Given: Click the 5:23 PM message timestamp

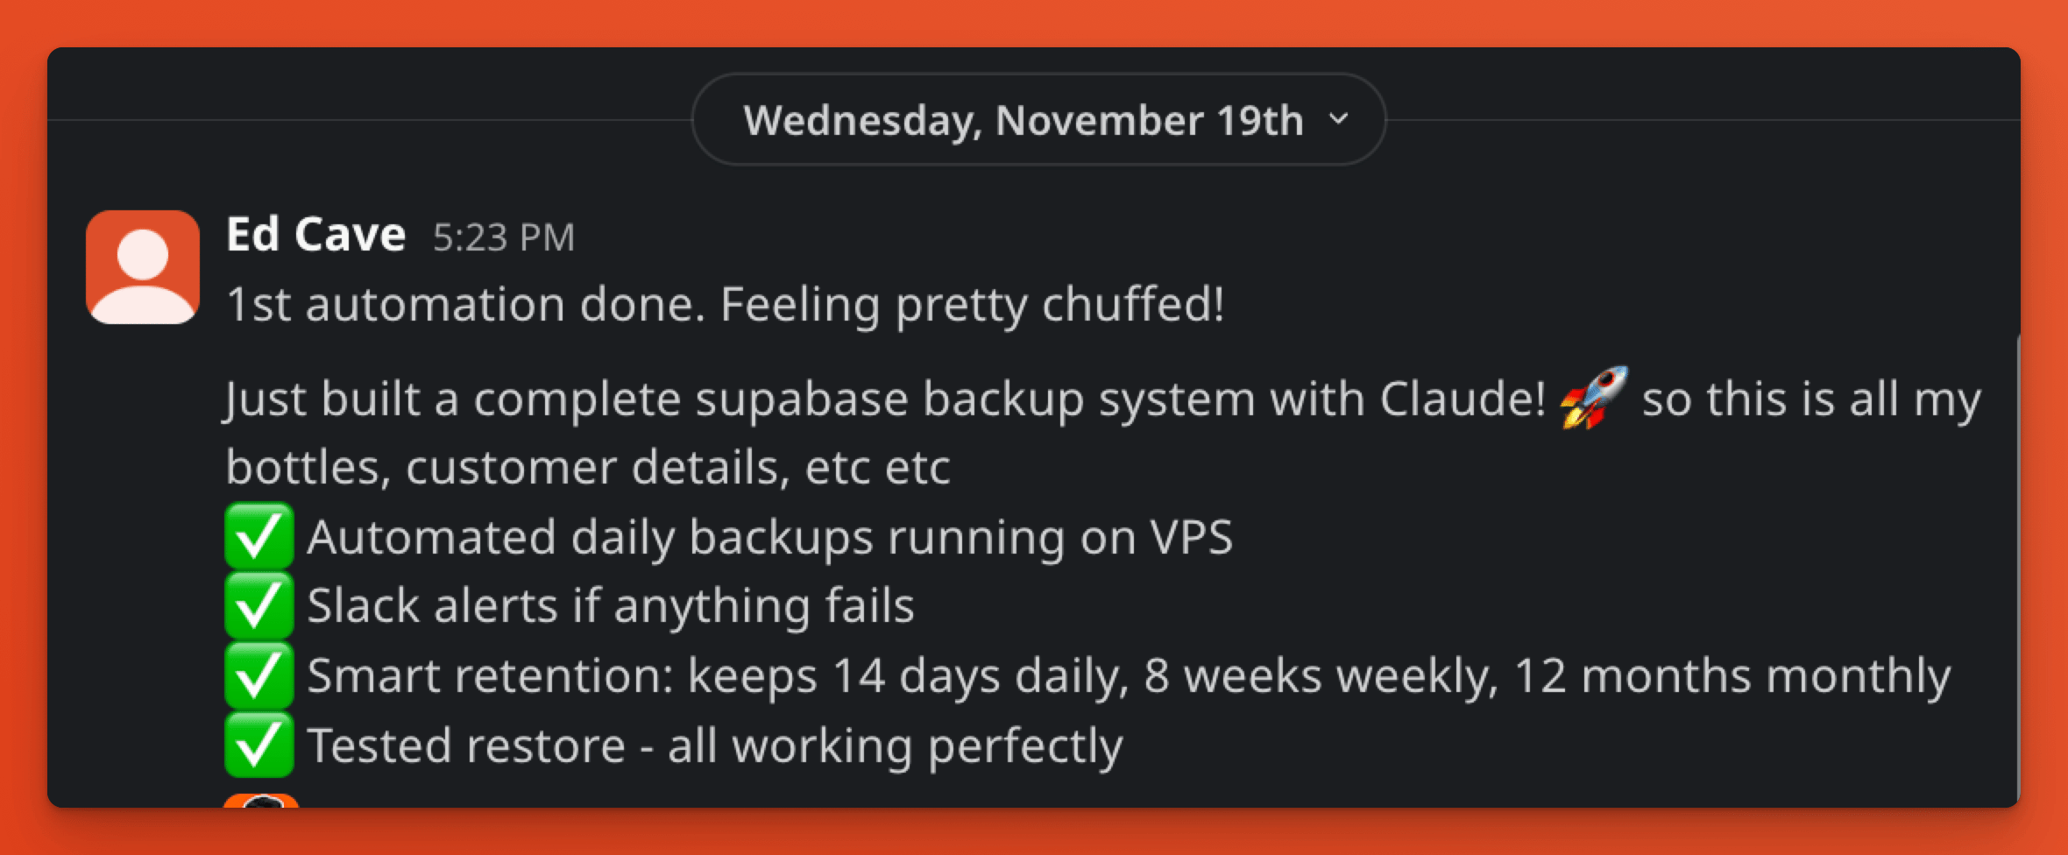Looking at the screenshot, I should [x=504, y=237].
